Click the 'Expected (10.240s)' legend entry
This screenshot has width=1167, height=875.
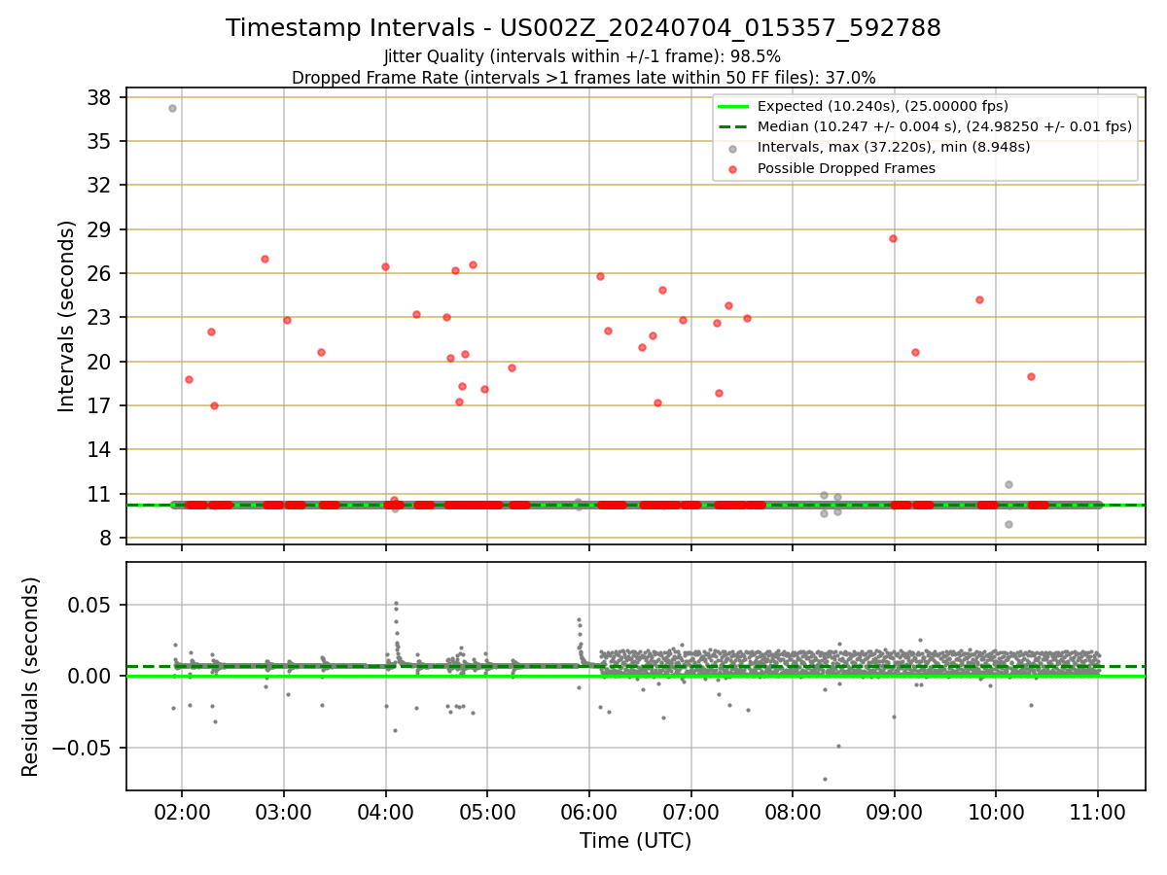tap(883, 106)
